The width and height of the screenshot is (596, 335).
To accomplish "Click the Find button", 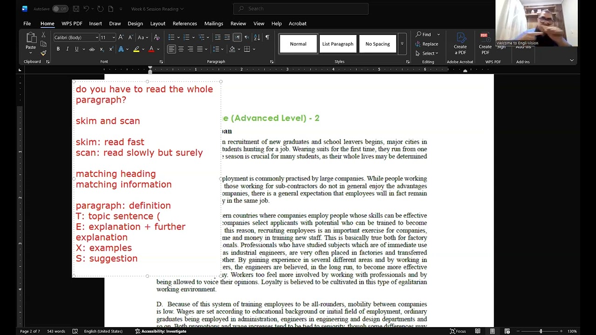I will [x=424, y=34].
